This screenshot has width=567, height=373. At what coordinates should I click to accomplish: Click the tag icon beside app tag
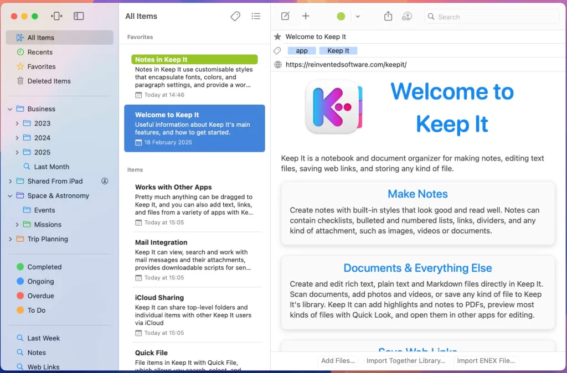pos(277,50)
